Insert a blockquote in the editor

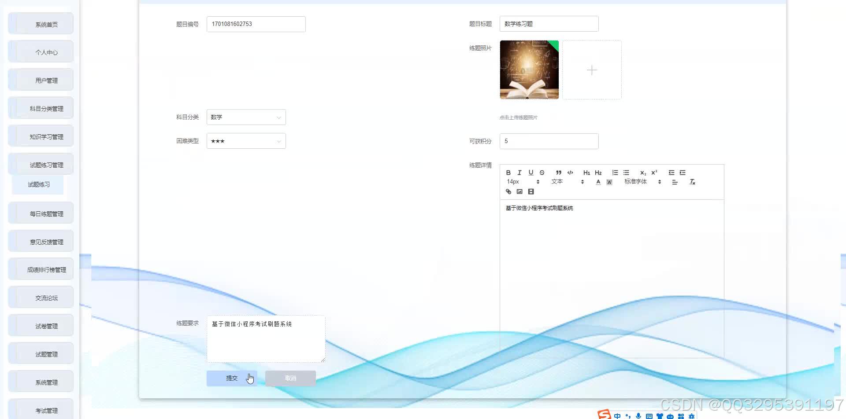pyautogui.click(x=558, y=173)
